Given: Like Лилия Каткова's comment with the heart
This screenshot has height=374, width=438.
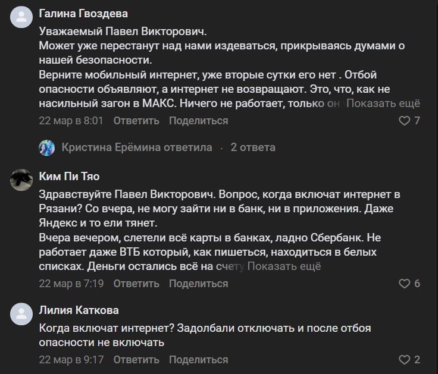Looking at the screenshot, I should [x=404, y=360].
